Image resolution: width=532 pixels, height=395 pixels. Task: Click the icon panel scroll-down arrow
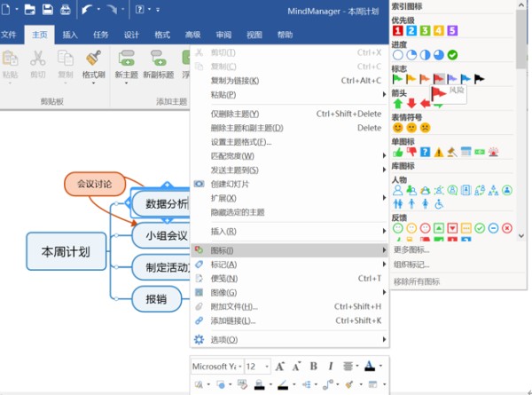coord(521,235)
